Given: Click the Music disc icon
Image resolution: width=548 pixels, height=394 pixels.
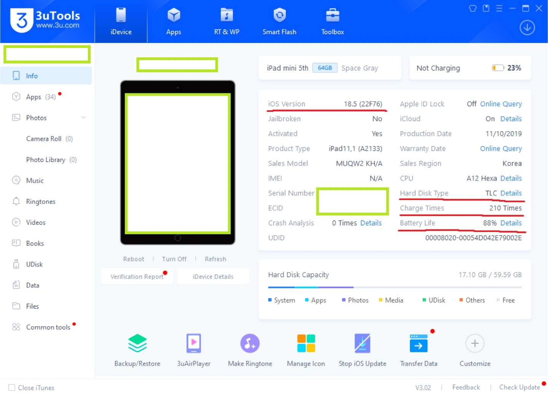Looking at the screenshot, I should point(16,180).
